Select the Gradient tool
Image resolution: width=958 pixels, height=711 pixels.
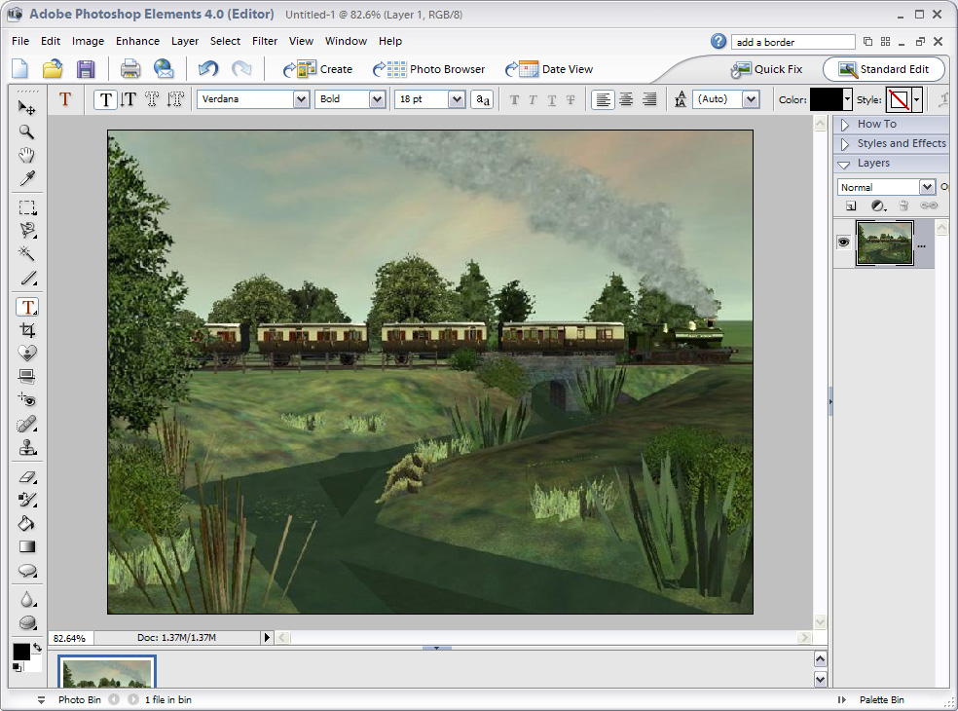pos(27,546)
